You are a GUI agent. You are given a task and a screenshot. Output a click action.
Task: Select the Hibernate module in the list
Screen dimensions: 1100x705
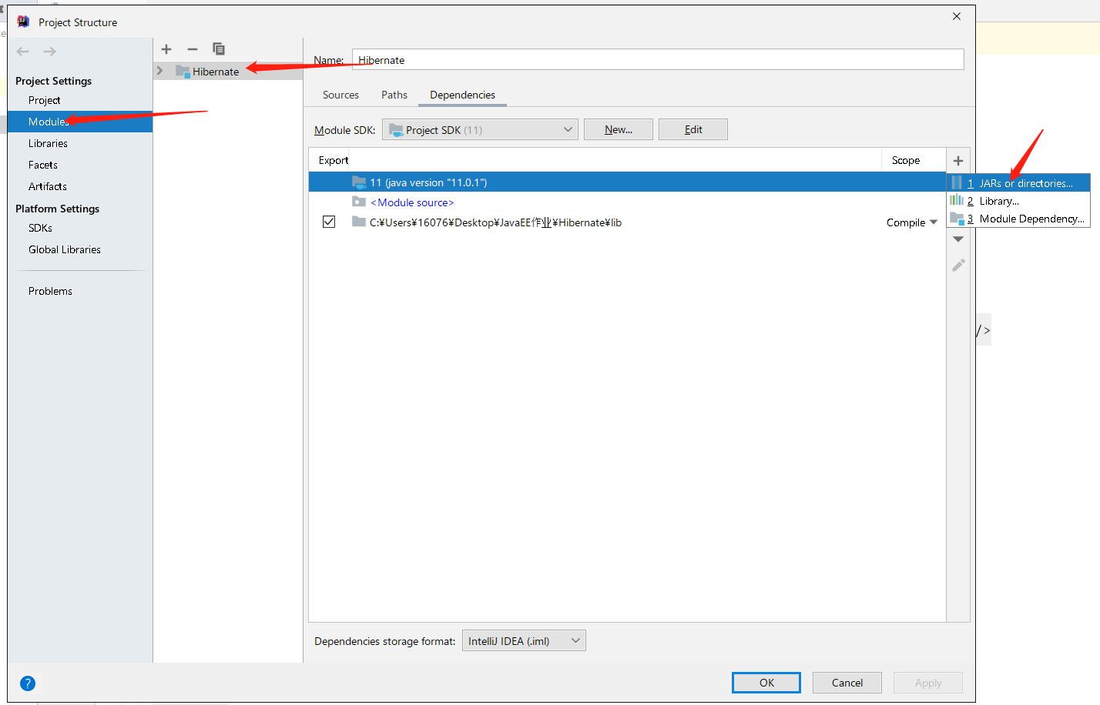point(228,72)
